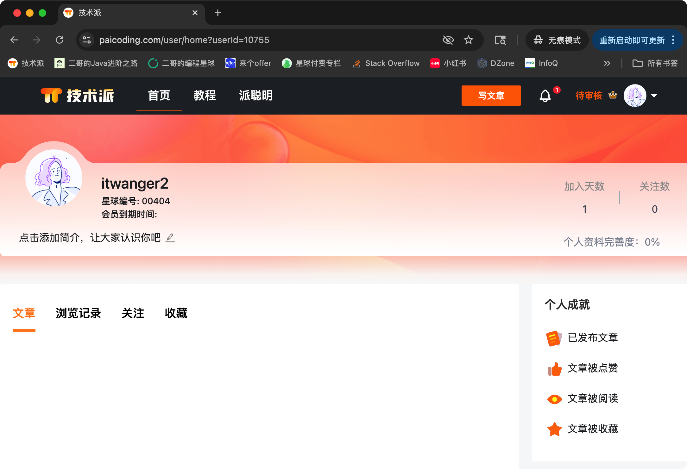Open the 所有书签 folder
The image size is (687, 469).
655,63
